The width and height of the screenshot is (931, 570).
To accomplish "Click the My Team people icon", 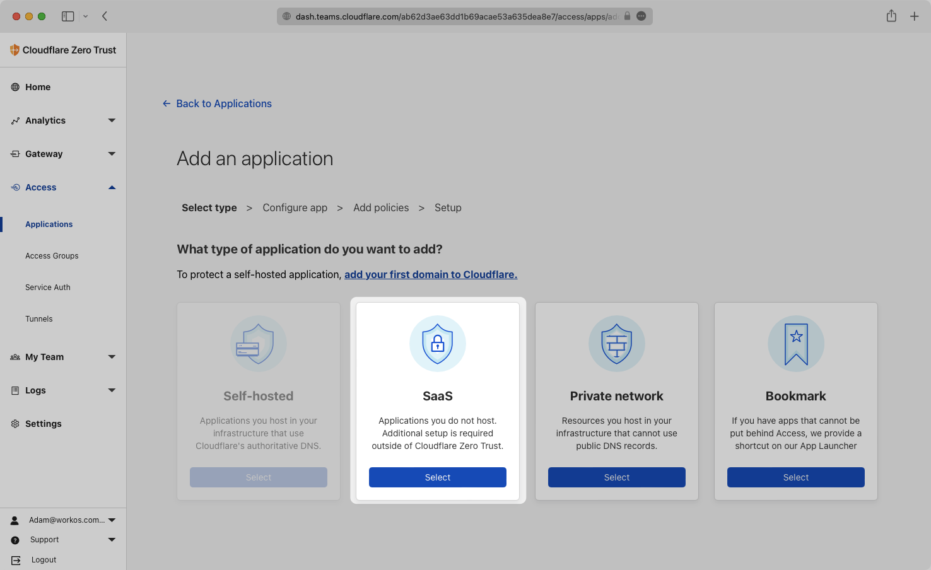I will pos(15,357).
